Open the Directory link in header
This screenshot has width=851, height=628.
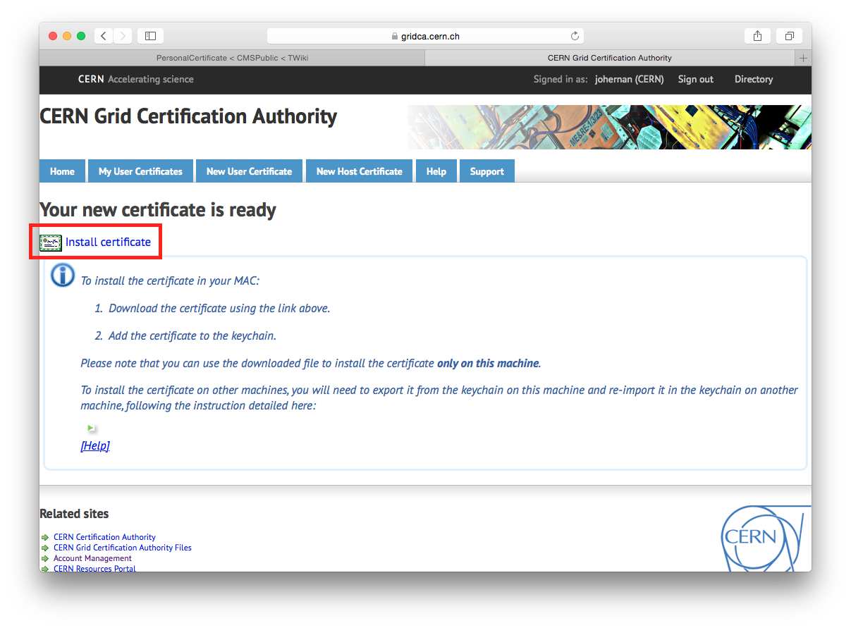click(754, 79)
